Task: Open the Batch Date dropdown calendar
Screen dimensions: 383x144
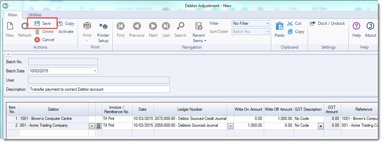Action: (95, 71)
